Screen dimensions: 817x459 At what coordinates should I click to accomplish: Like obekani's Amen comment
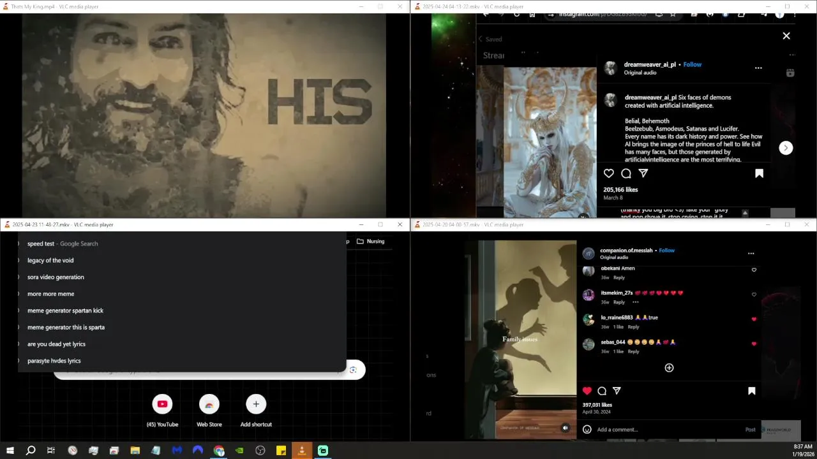754,270
